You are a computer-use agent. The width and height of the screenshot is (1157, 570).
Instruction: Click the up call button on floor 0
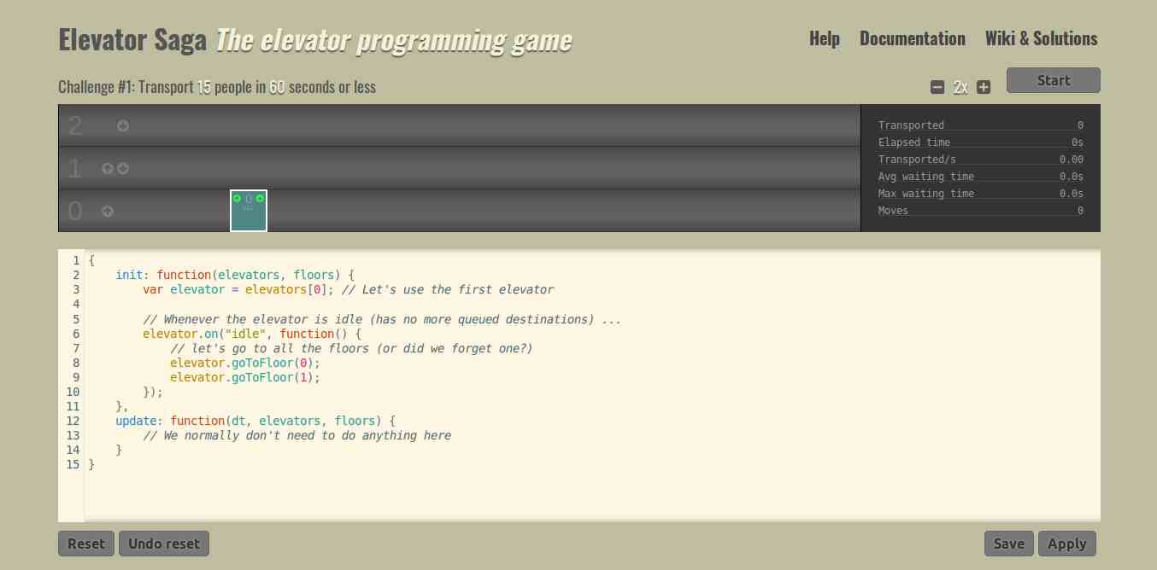[x=108, y=211]
